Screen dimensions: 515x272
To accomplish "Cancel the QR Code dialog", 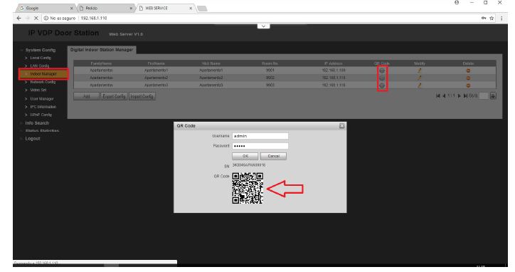I will (273, 156).
